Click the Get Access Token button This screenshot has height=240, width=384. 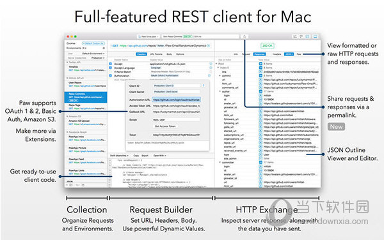coord(165,126)
